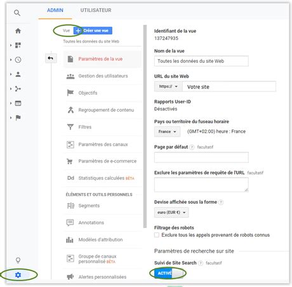Click the view column vertical scrollbar
Image resolution: width=292 pixels, height=287 pixels.
(x=145, y=126)
